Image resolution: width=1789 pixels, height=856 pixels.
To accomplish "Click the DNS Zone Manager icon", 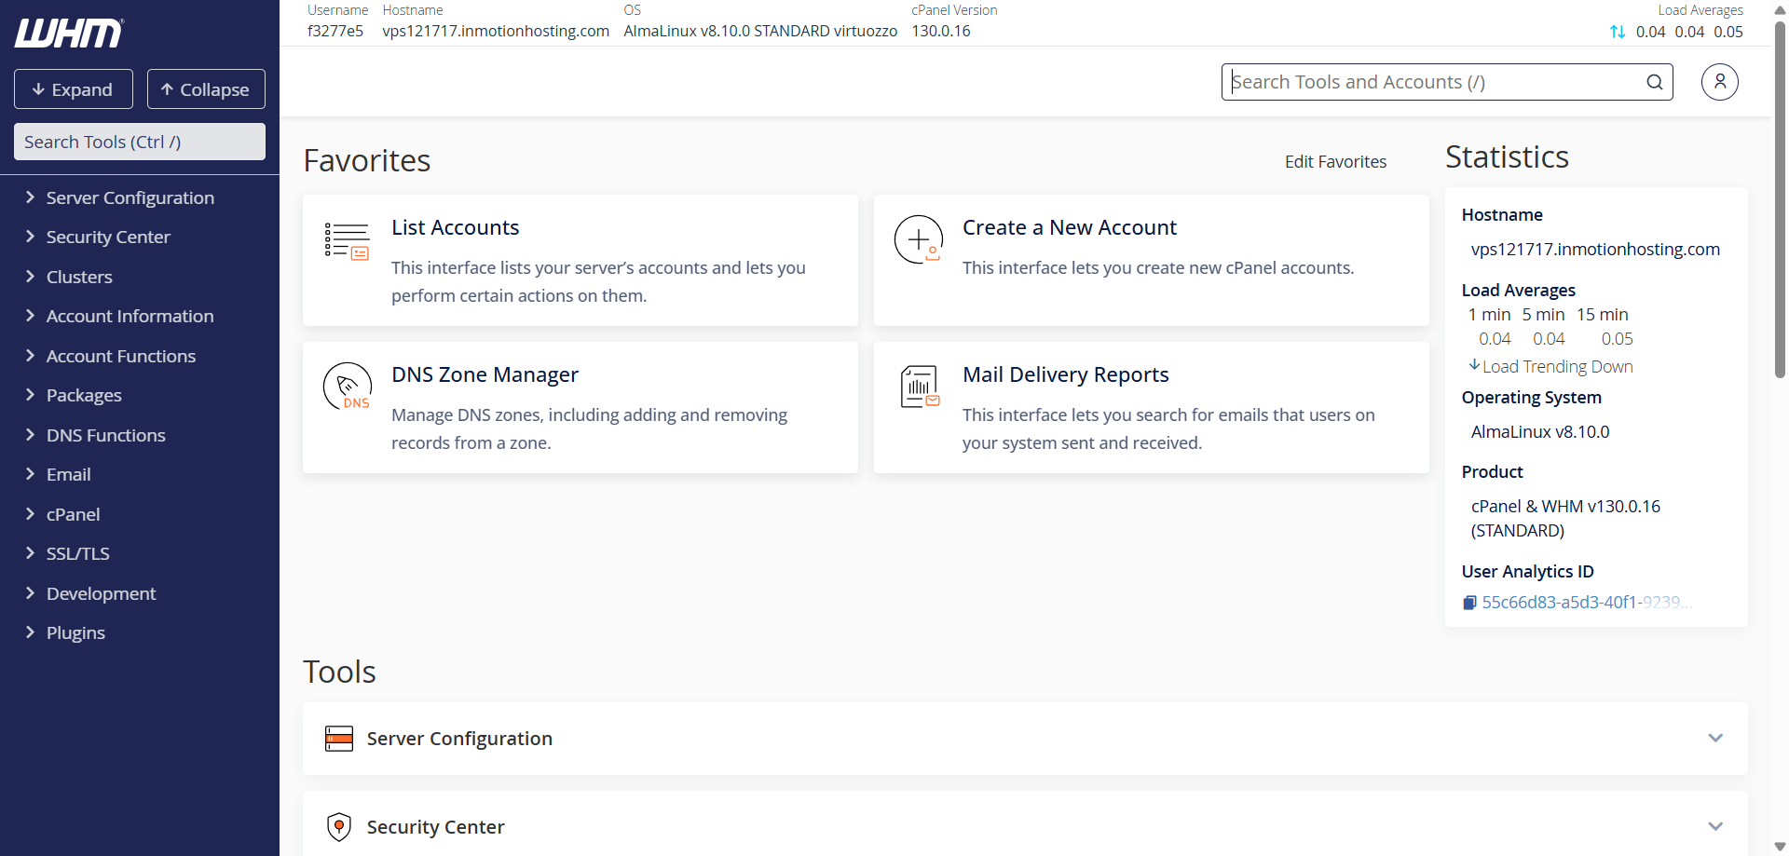I will point(348,387).
